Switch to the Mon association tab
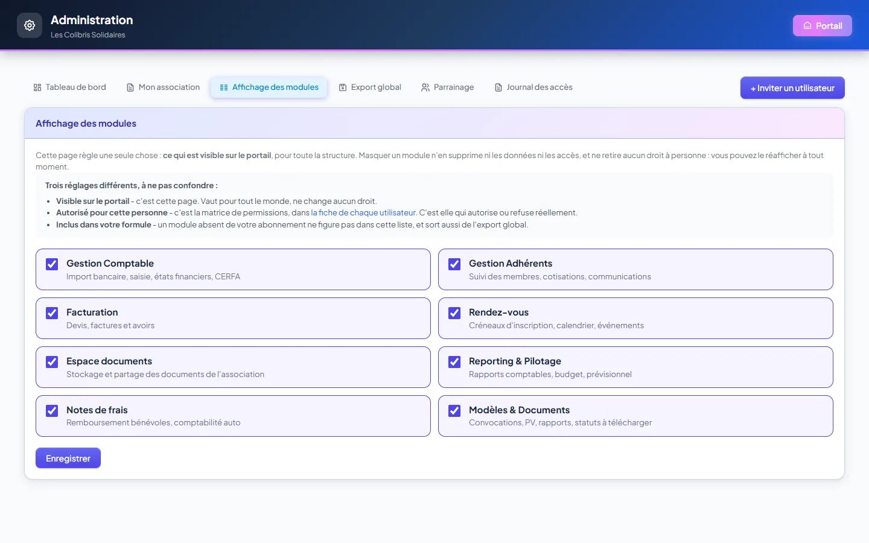Screen dimensions: 869x543 (163, 87)
